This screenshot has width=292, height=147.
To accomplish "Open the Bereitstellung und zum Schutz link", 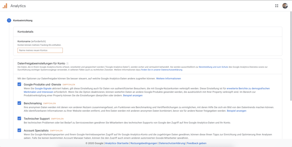I will tap(214, 67).
